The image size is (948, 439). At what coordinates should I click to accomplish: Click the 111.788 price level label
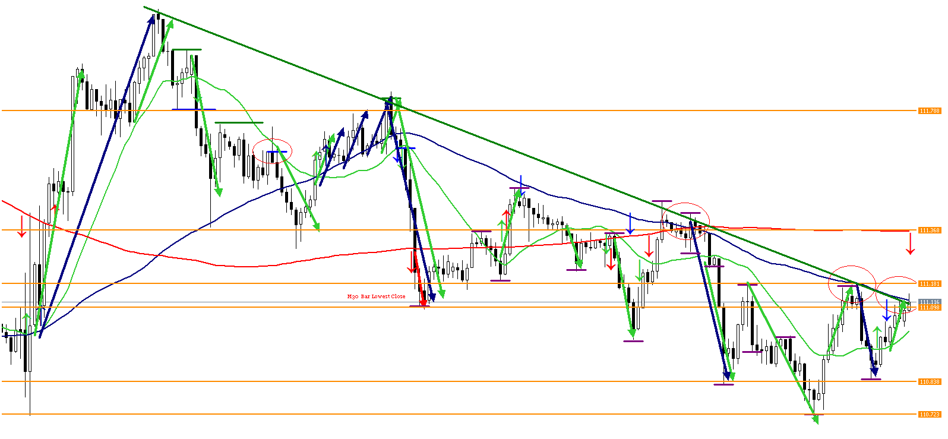coord(930,110)
